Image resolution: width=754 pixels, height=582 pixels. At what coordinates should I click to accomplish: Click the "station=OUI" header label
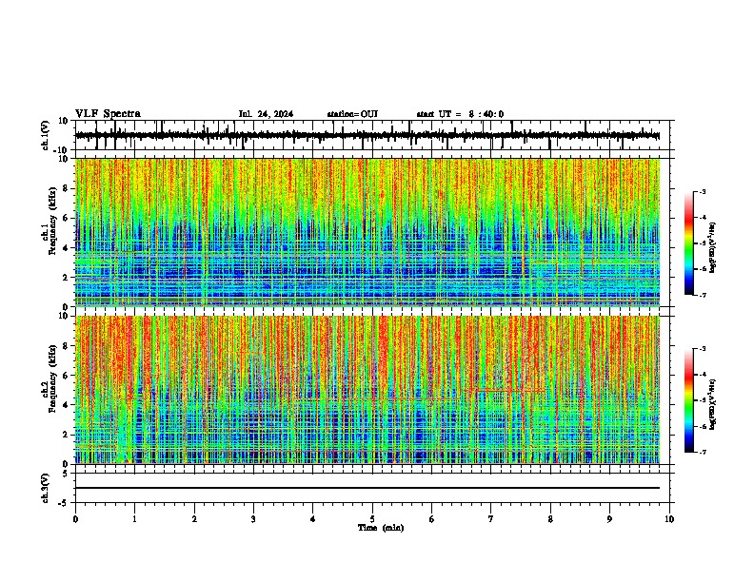(x=352, y=114)
